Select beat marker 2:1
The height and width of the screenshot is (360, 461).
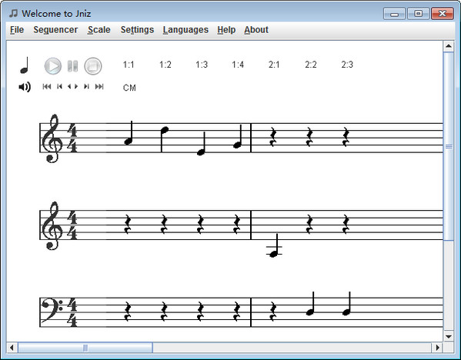274,65
